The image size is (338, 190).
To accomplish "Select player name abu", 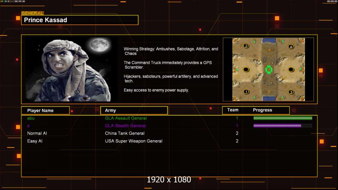I will (x=31, y=118).
